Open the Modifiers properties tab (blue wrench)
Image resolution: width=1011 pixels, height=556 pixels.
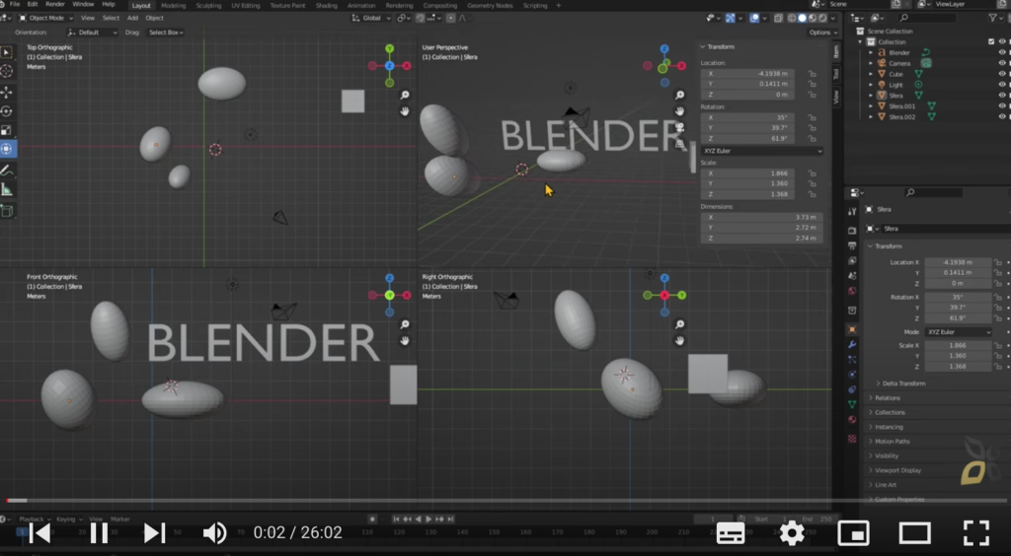click(x=852, y=345)
